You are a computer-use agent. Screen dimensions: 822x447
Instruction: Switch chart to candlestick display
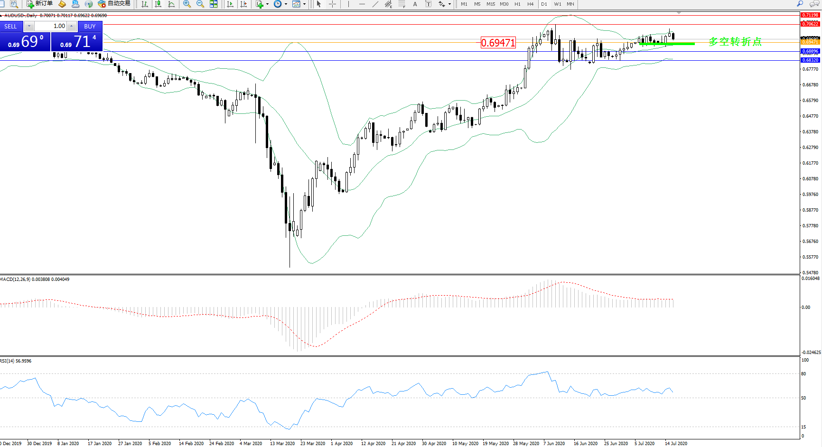click(158, 4)
